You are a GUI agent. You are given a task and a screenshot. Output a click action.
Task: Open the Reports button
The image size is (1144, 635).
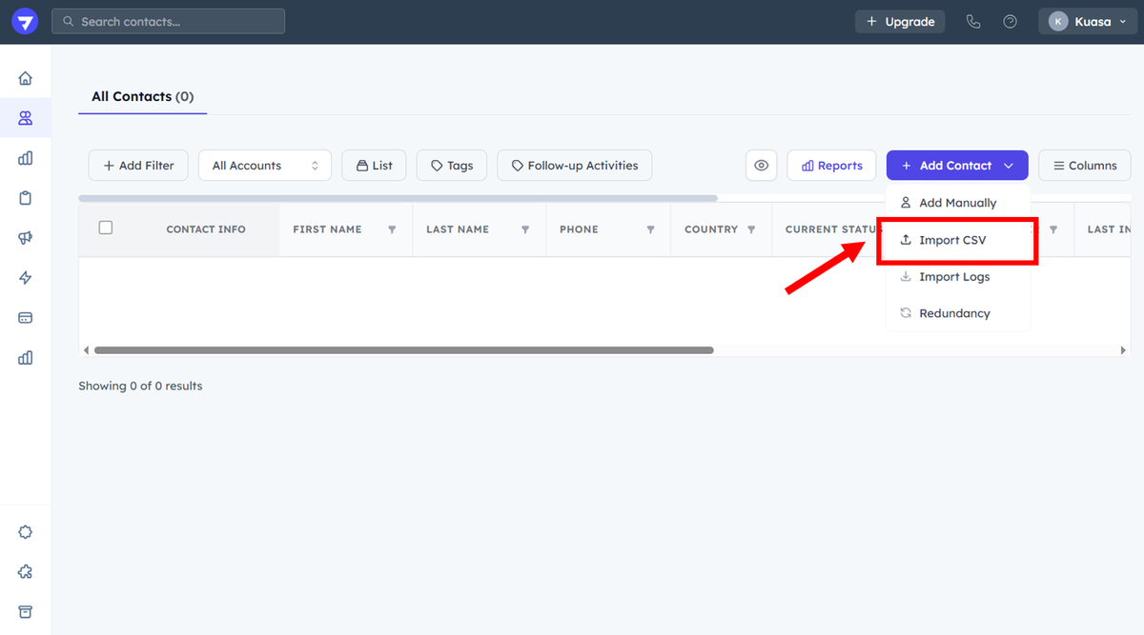831,166
